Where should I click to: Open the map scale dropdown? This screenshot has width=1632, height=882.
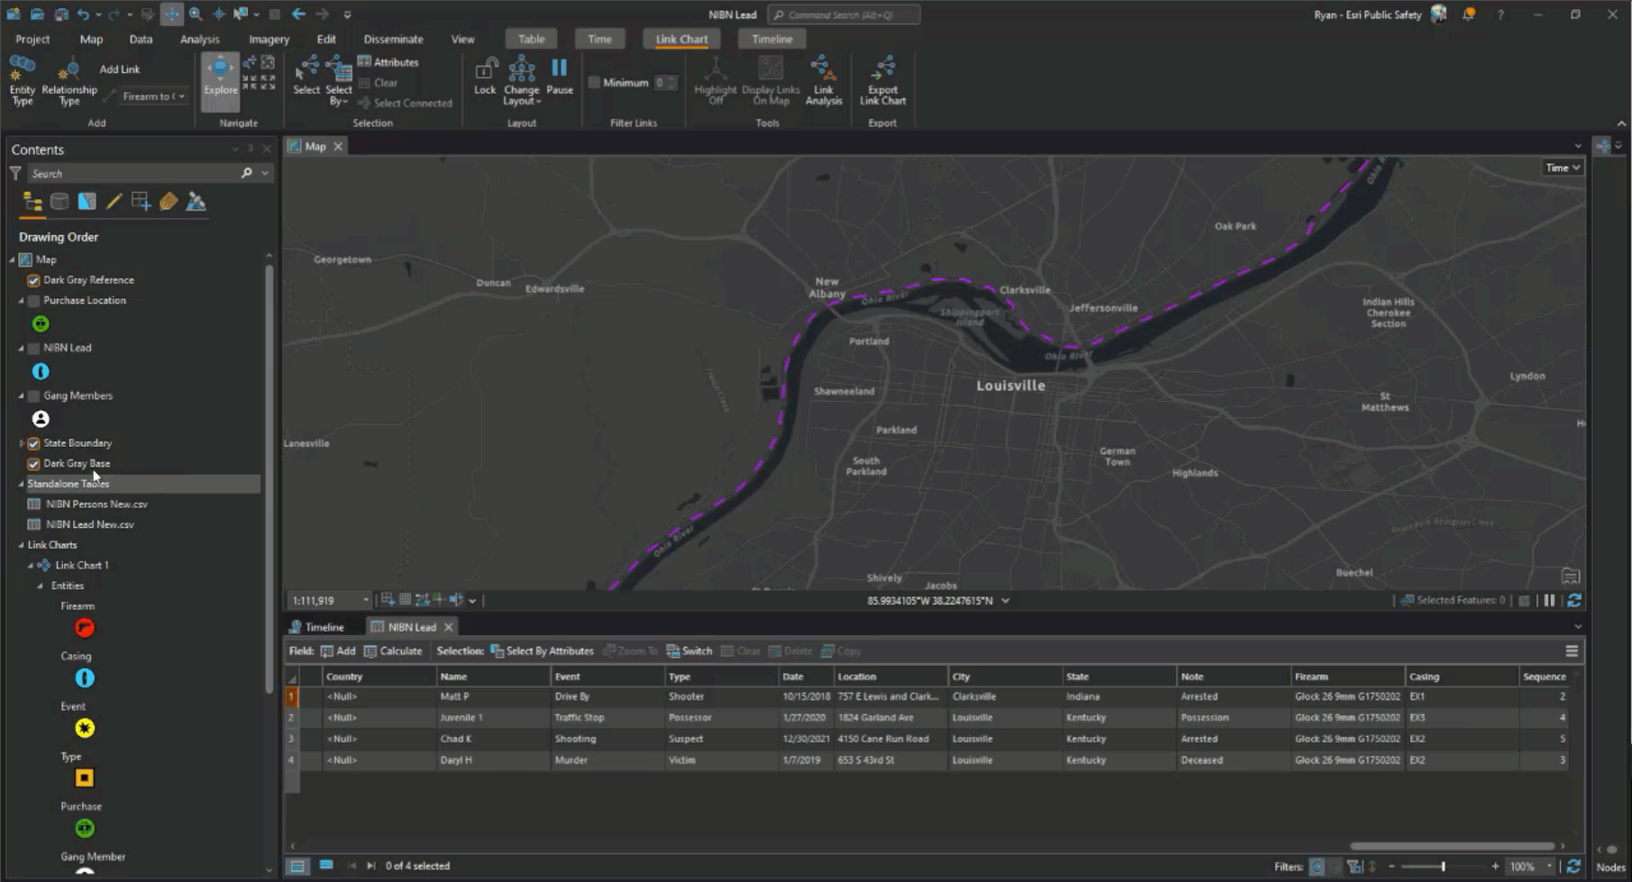(x=366, y=601)
